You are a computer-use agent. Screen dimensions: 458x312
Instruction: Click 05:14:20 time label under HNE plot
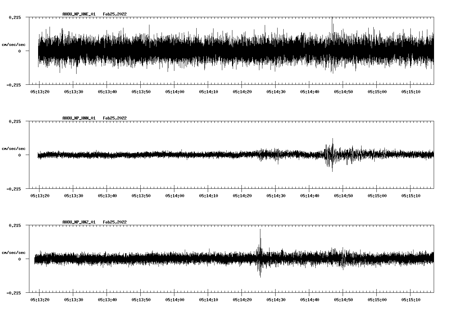point(242,92)
